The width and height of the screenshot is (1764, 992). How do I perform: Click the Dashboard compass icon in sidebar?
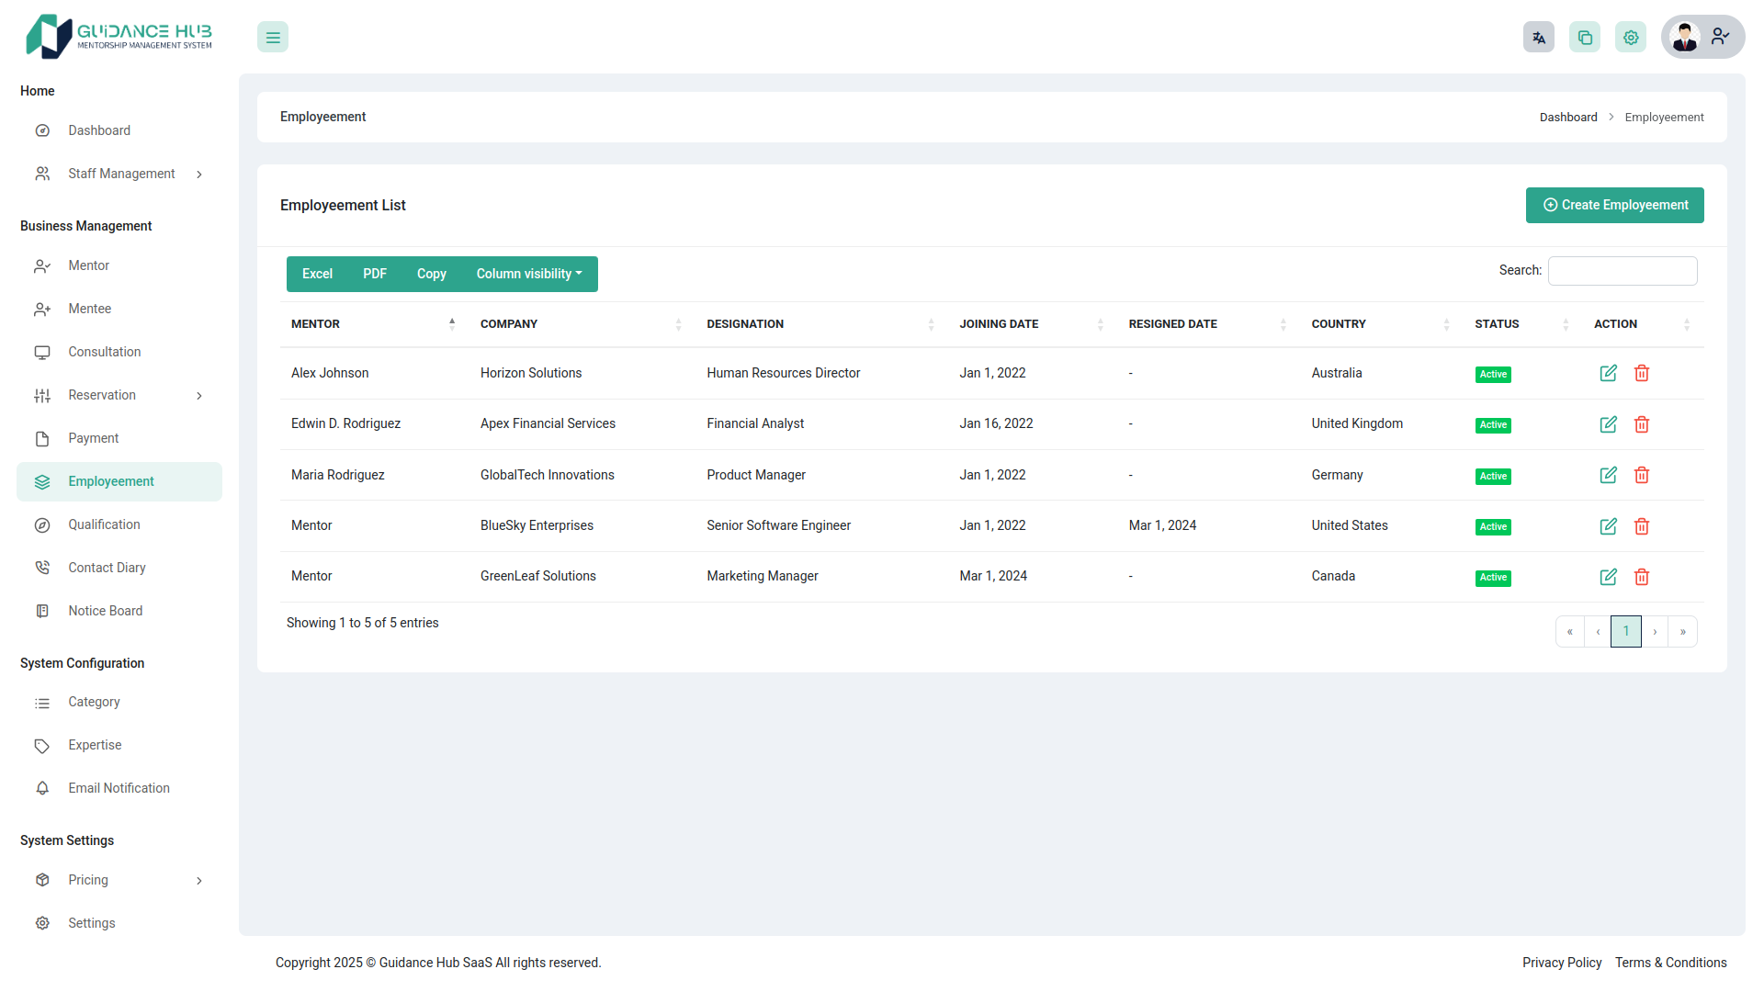pos(42,130)
